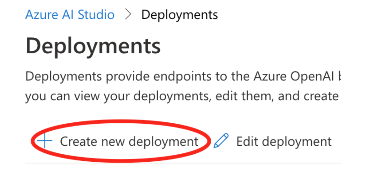Click the first line of the description text
Image resolution: width=370 pixels, height=176 pixels.
coord(181,76)
